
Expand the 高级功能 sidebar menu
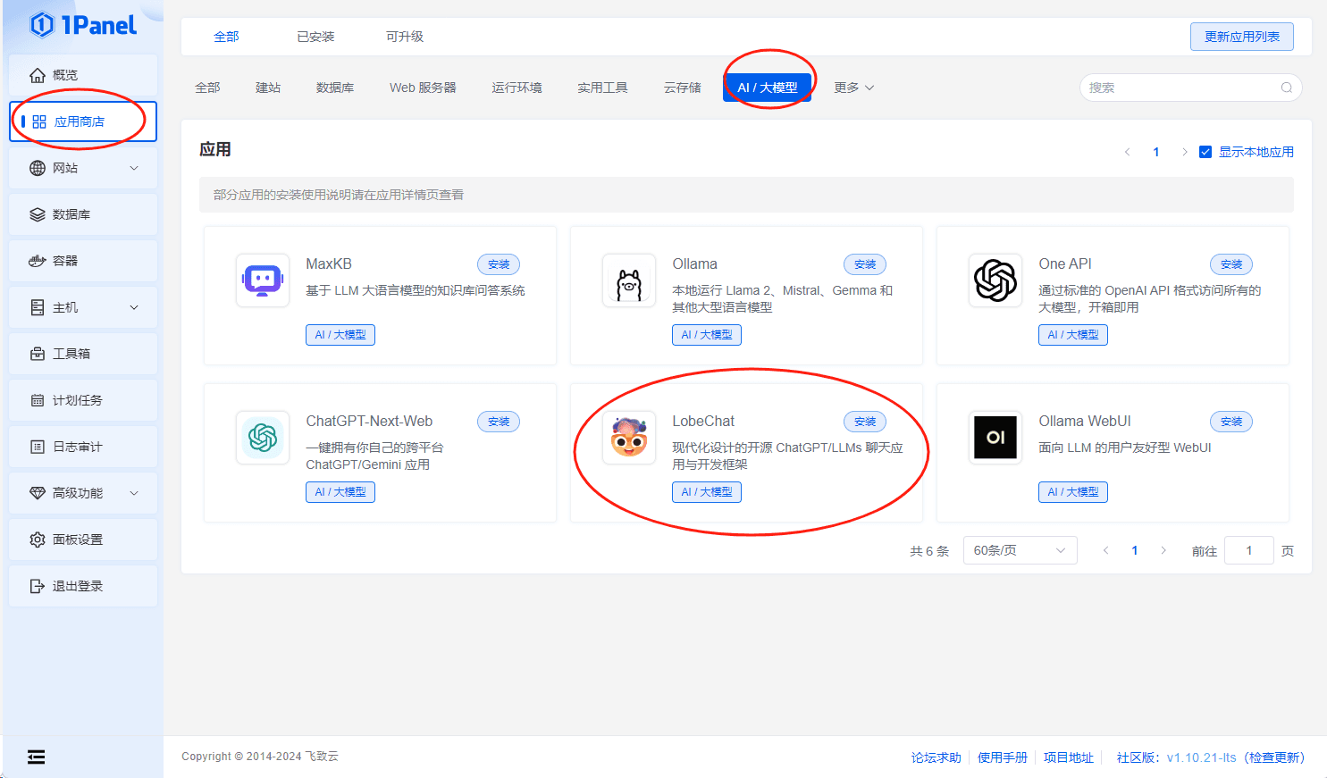pos(82,493)
